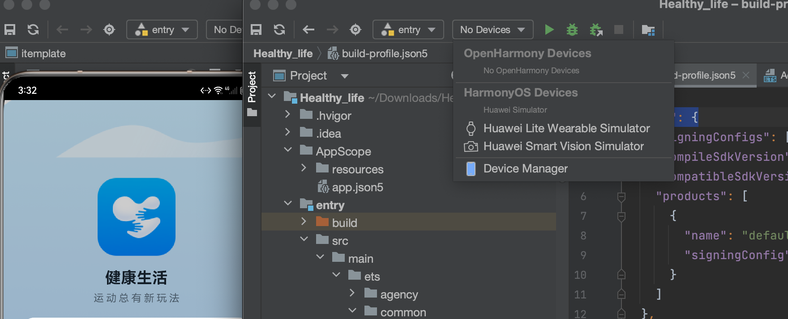Switch to the itemplate tab in left window

click(x=36, y=54)
